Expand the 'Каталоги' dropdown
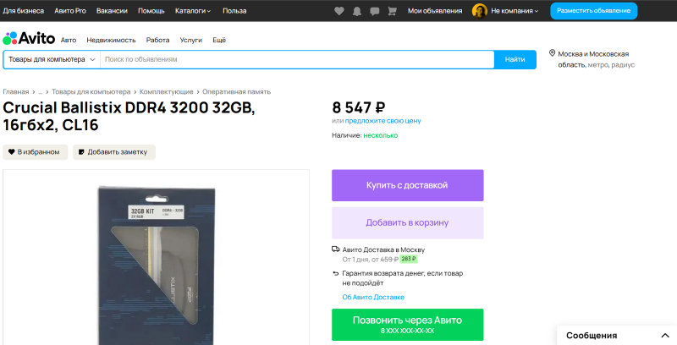This screenshot has width=677, height=345. pos(193,11)
